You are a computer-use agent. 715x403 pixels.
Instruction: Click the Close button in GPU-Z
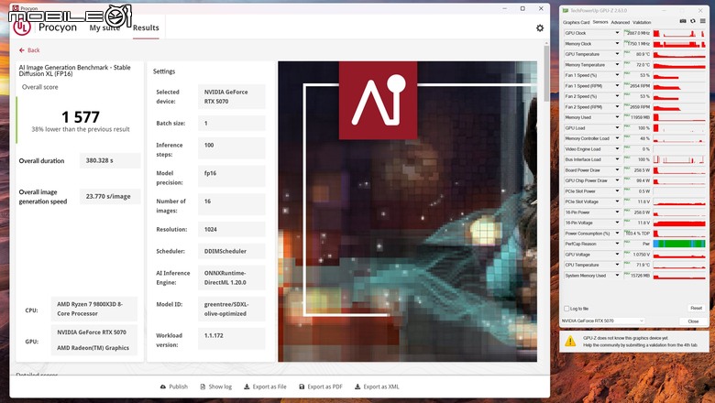(x=693, y=321)
